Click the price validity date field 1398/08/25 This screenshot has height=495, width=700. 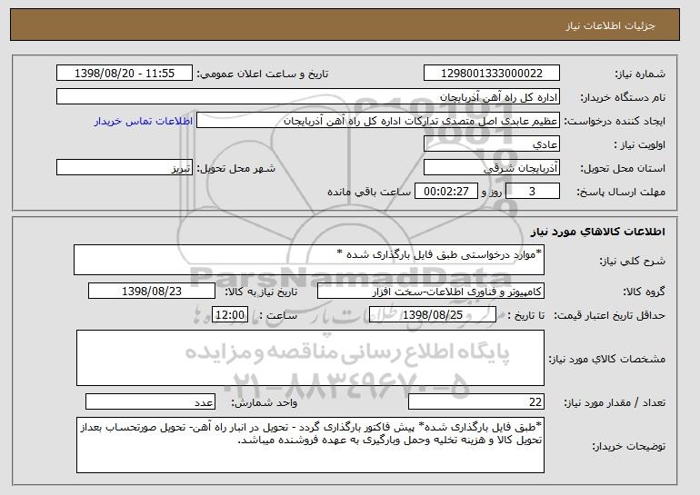click(433, 315)
